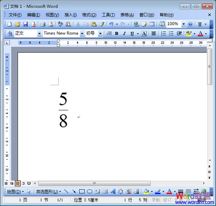Open the equation editor square root icon
This screenshot has height=206, width=216.
(109, 34)
